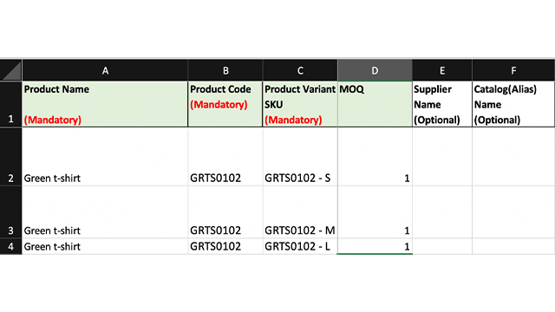Click the Product Code header cell
This screenshot has height=312, width=555.
coord(225,104)
